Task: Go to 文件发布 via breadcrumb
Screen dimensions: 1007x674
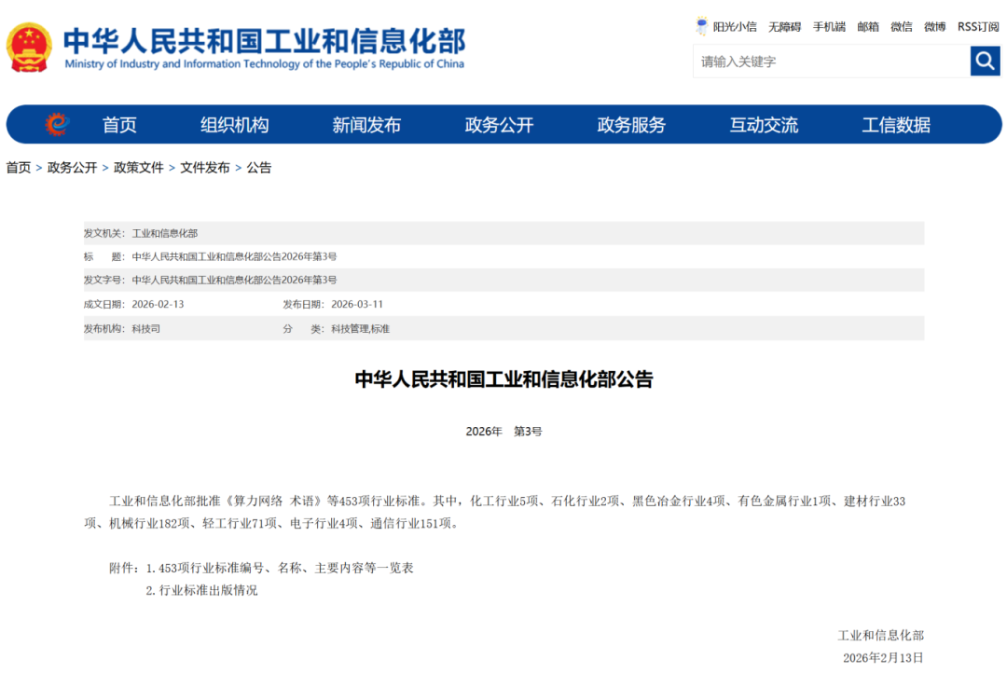Action: 204,168
